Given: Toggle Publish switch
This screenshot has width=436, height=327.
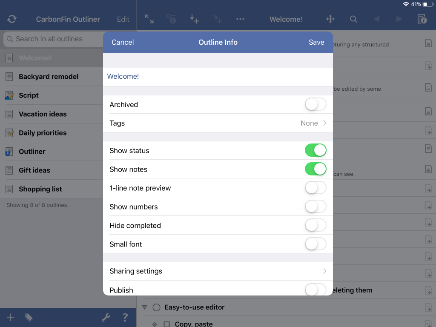Looking at the screenshot, I should coord(316,290).
